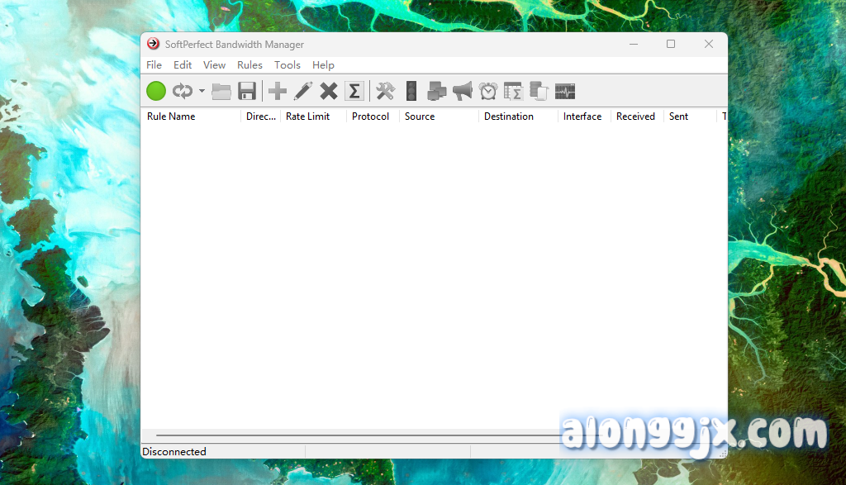
Task: Click the horizontal scrollbar under the rule list
Action: click(x=355, y=435)
